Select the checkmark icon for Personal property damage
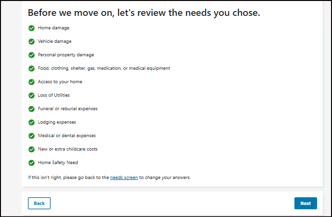 [31, 55]
